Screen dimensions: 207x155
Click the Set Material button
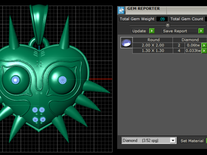[x=192, y=141]
